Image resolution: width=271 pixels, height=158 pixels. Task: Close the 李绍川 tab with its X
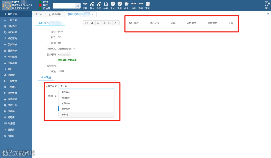tap(93, 14)
